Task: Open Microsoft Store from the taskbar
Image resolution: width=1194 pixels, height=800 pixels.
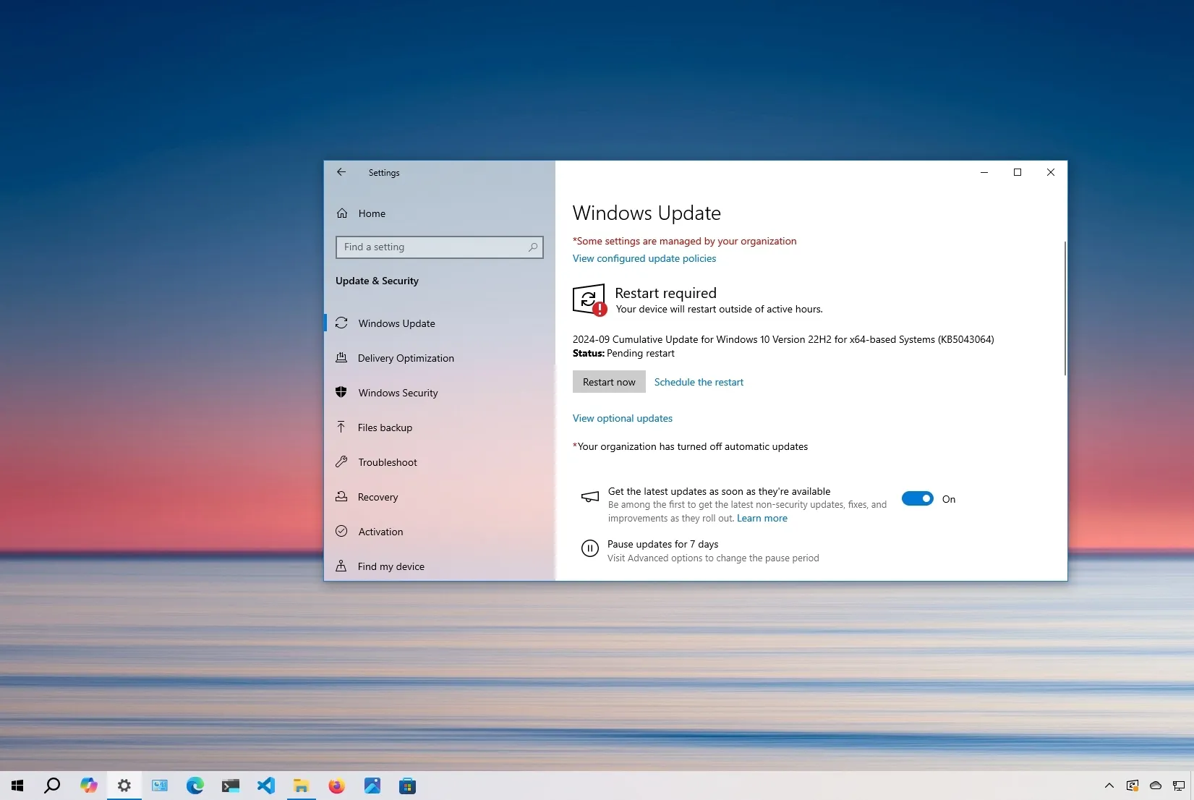Action: 407,786
